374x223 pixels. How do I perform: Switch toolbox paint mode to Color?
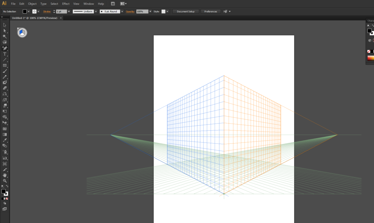[2, 199]
